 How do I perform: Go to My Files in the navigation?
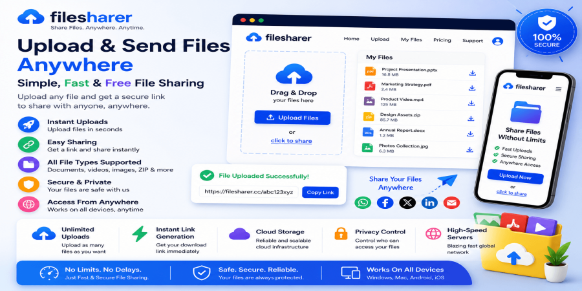[411, 39]
